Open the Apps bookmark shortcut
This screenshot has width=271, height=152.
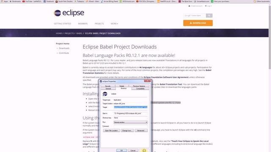point(5,1)
